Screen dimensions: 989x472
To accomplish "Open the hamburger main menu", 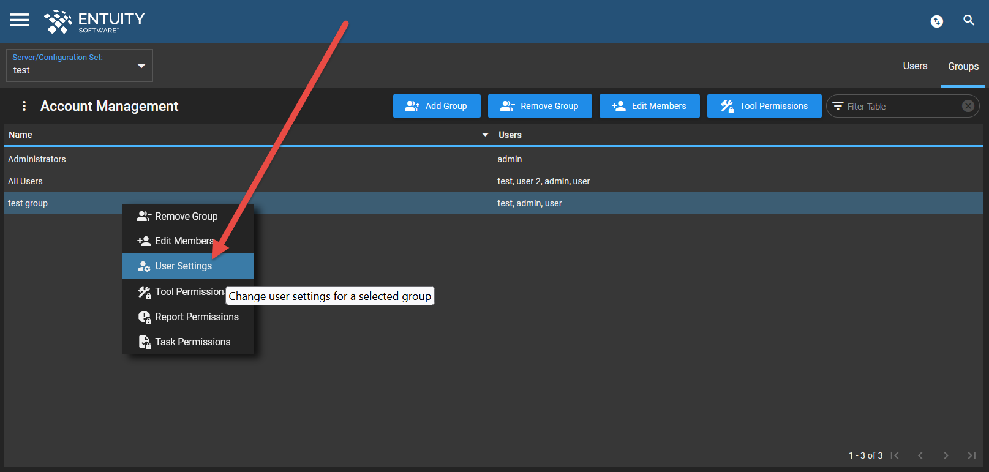I will click(x=20, y=20).
